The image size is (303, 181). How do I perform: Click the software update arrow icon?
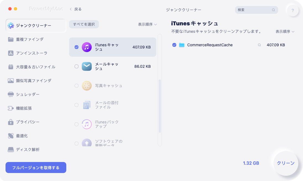86,143
